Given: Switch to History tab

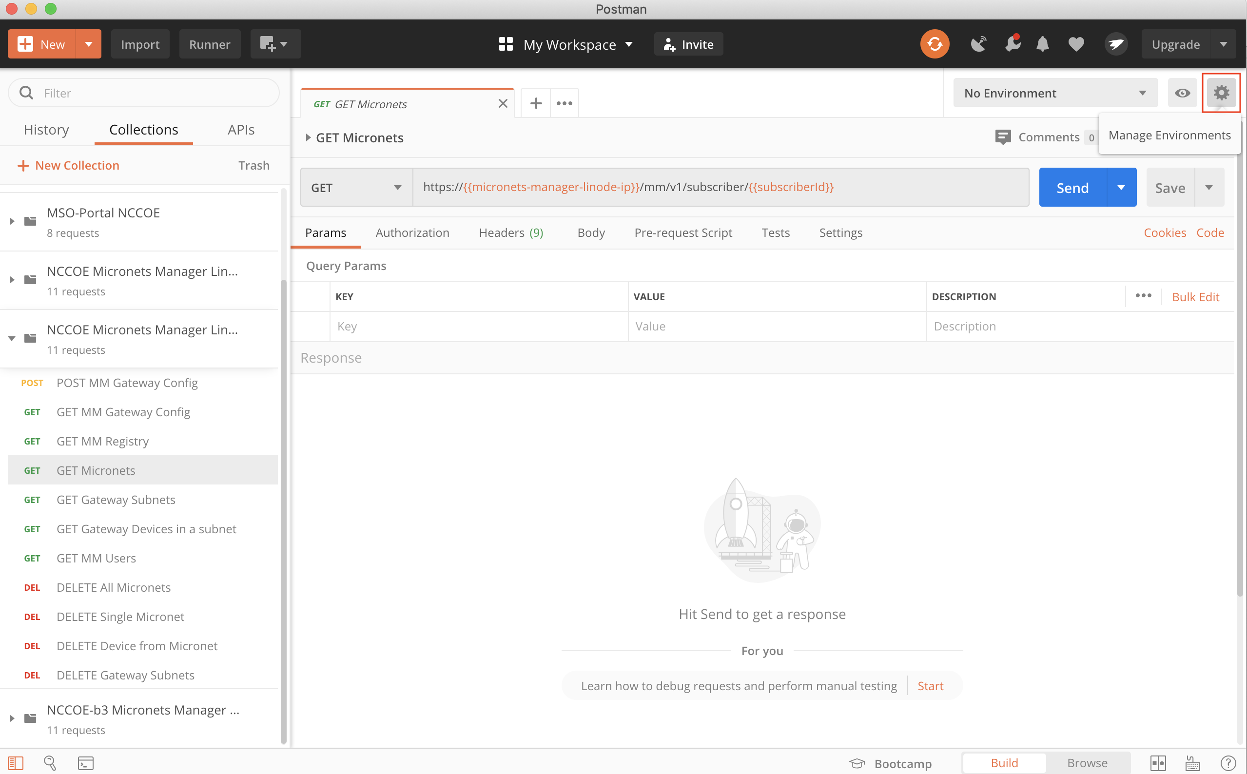Looking at the screenshot, I should [46, 130].
